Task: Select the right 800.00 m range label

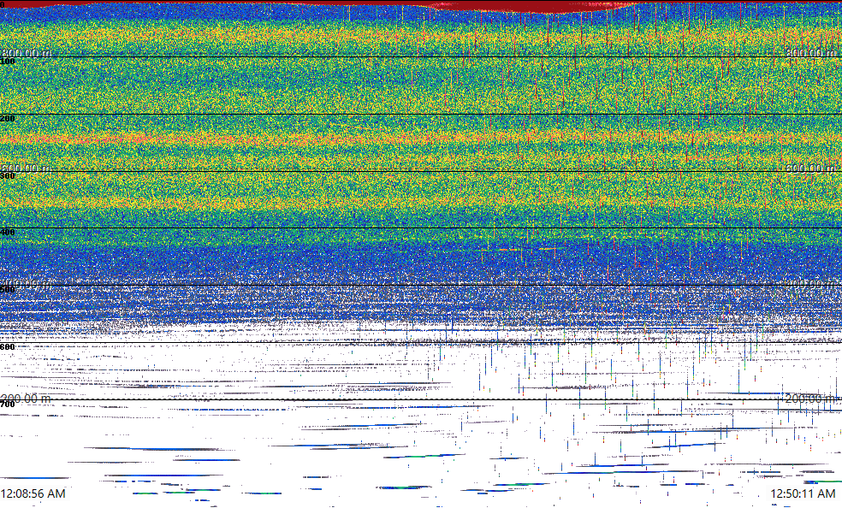Action: coord(811,52)
